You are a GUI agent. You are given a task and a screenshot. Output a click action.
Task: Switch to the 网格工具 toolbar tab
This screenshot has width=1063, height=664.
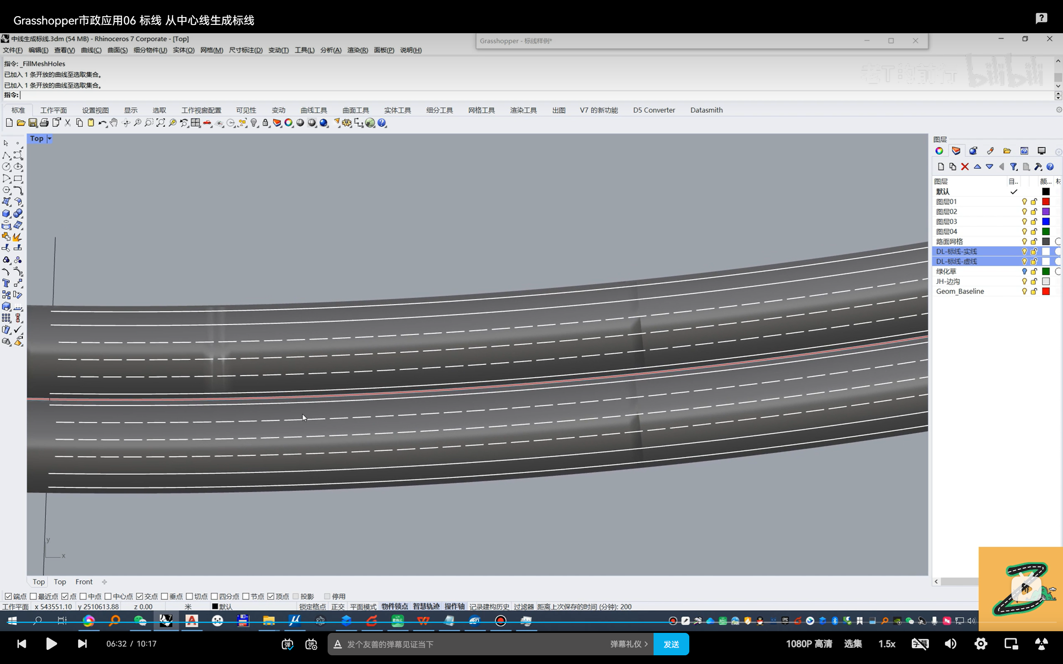pyautogui.click(x=481, y=110)
